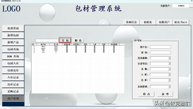This screenshot has height=109, width=193.
Task: Click the 序 column header
Action: tap(34, 44)
